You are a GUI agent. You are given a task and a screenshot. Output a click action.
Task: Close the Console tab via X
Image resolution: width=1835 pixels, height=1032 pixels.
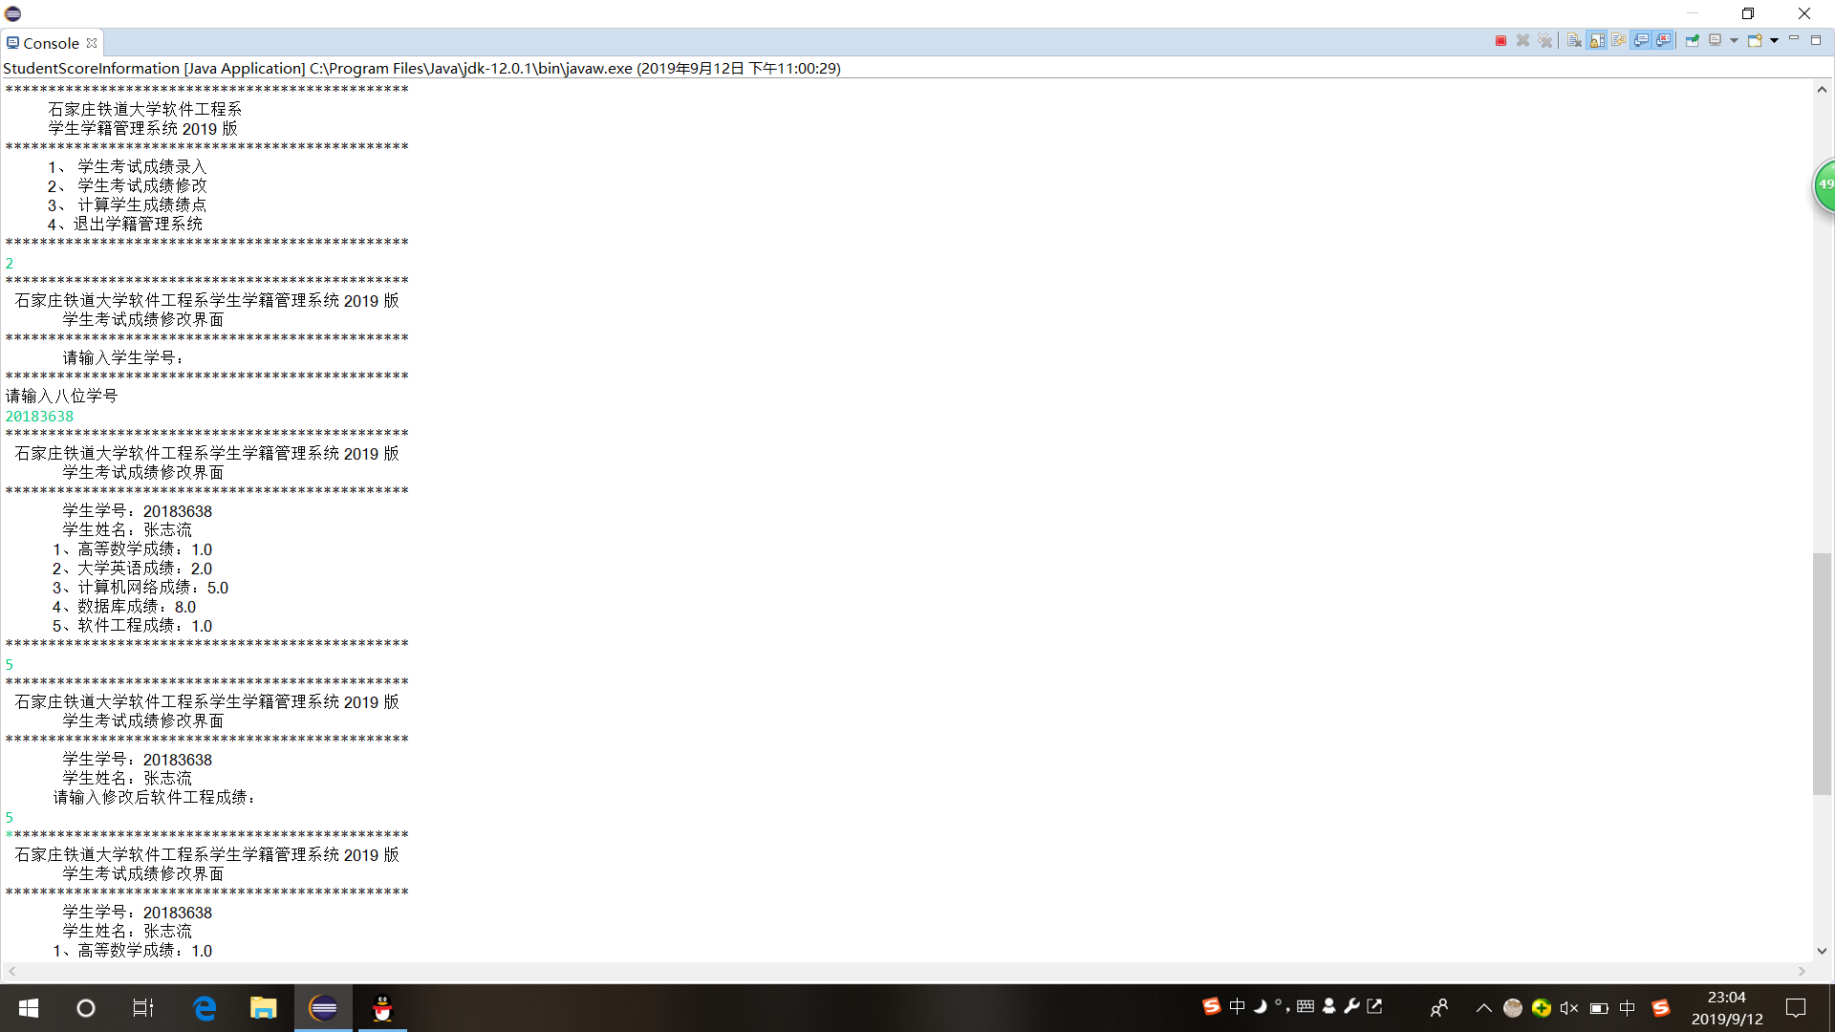tap(92, 43)
